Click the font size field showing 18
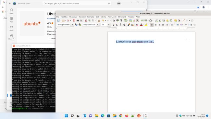 104,25
